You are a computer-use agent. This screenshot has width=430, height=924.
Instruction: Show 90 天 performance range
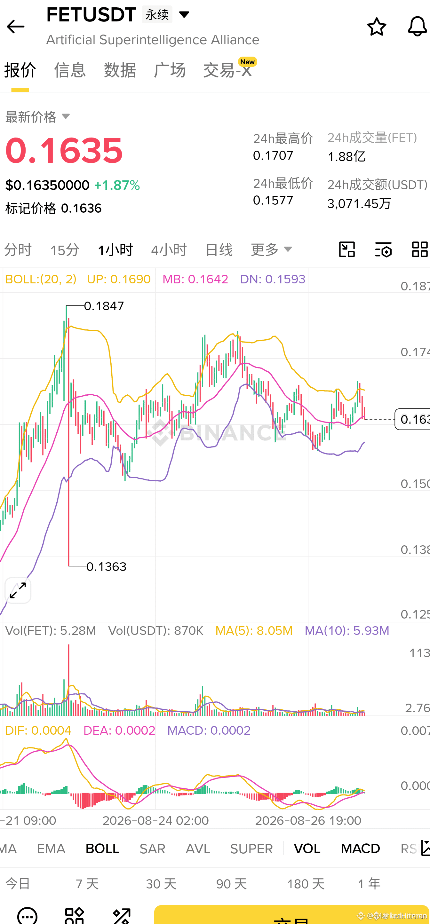(x=232, y=884)
